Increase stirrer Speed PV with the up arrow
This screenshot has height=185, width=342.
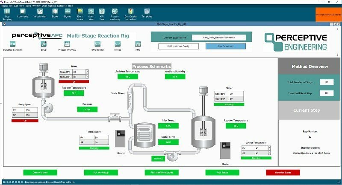(x=87, y=71)
